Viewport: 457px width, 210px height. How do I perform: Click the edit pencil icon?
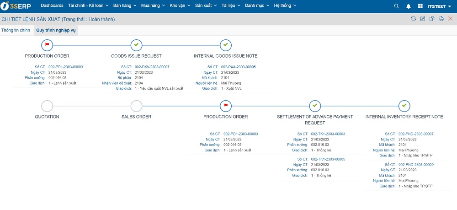tap(422, 19)
